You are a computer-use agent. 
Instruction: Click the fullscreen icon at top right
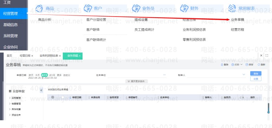pyautogui.click(x=267, y=55)
